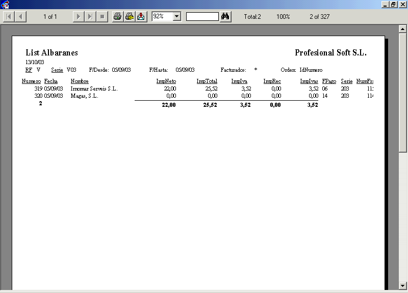The width and height of the screenshot is (408, 293).
Task: Click the next page arrow
Action: tap(78, 17)
